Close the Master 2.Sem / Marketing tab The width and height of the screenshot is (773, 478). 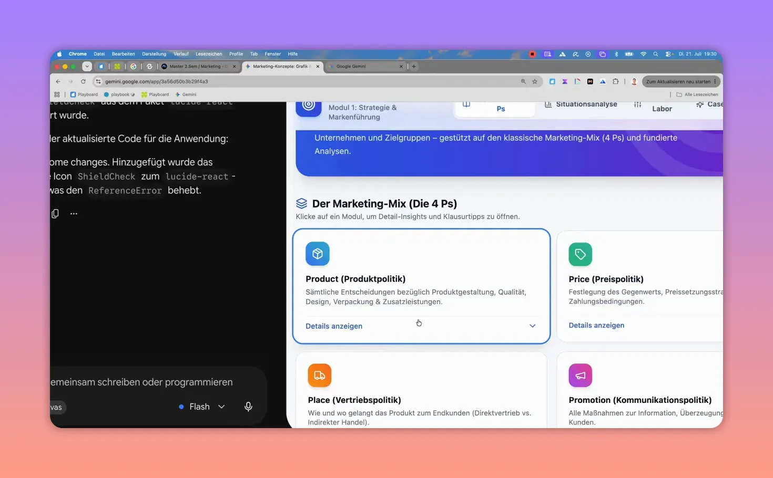tap(234, 66)
